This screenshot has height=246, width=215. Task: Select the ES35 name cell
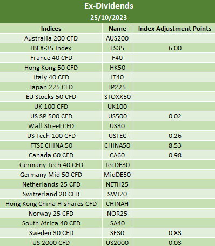(117, 48)
